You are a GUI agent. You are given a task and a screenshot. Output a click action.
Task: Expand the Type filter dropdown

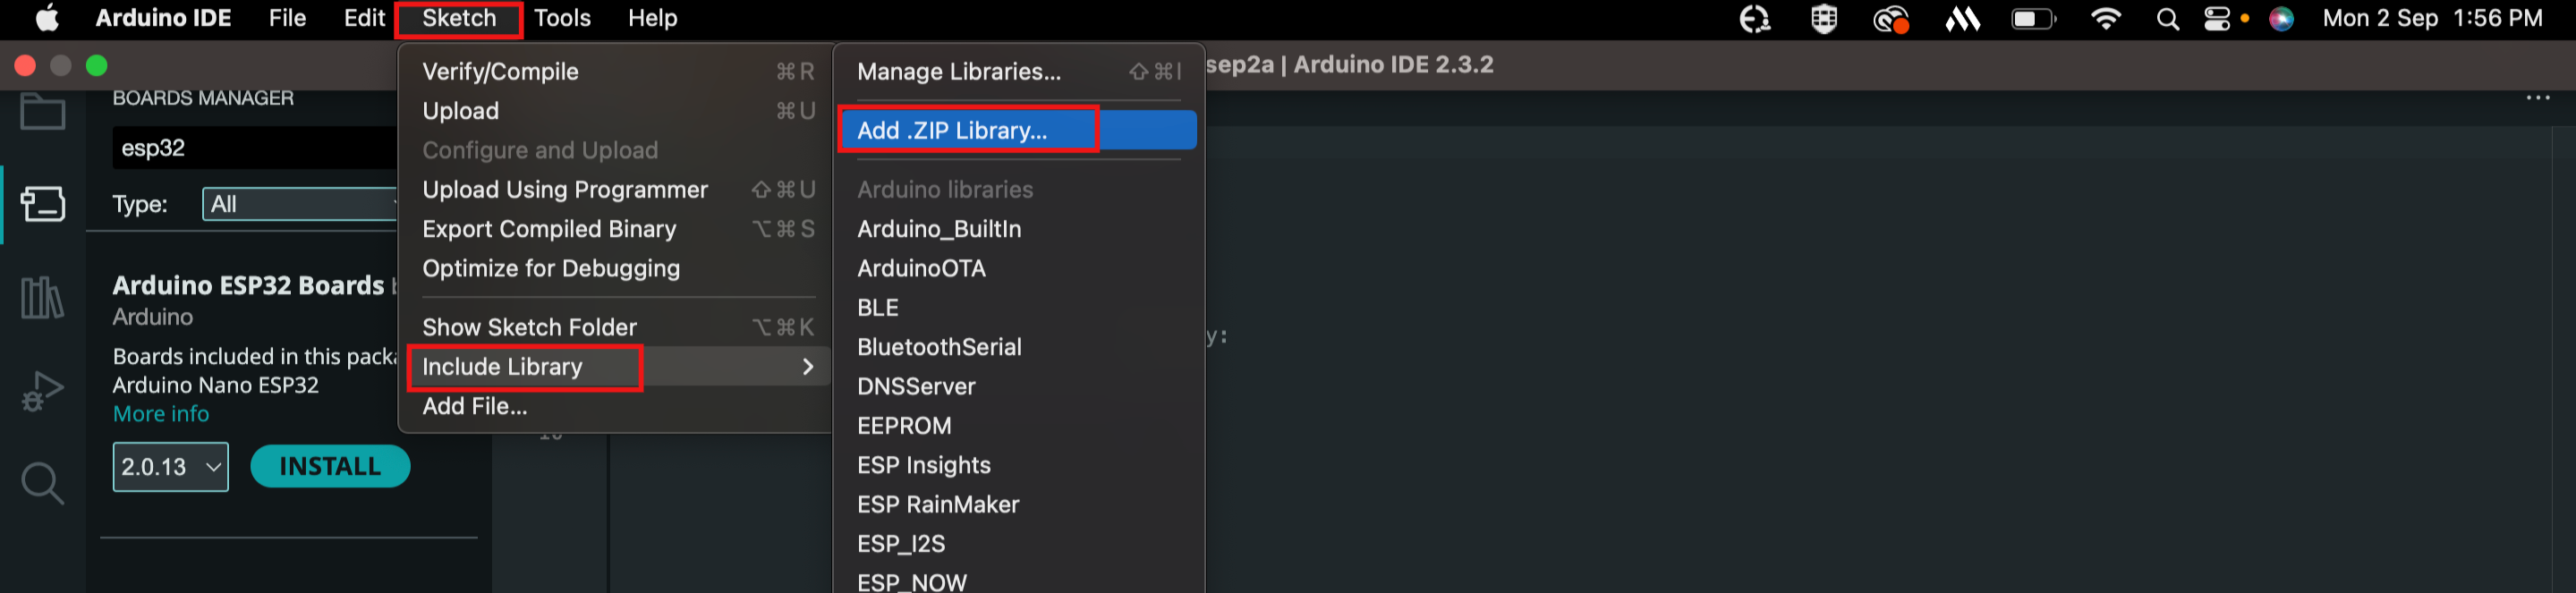click(x=301, y=204)
